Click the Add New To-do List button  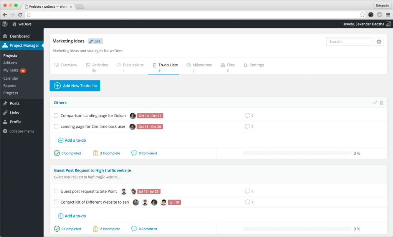(x=75, y=86)
